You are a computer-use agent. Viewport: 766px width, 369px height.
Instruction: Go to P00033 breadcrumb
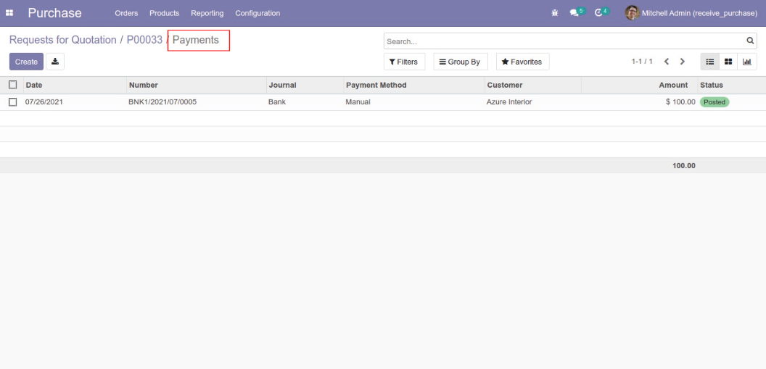point(144,40)
